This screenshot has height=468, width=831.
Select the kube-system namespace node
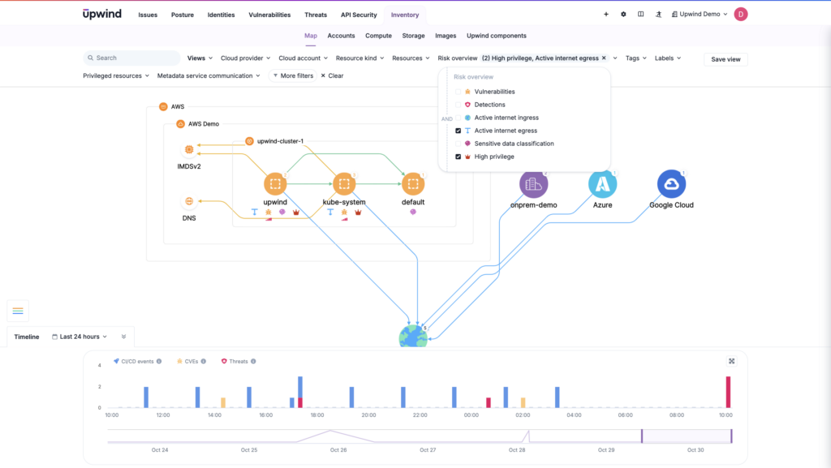click(x=343, y=184)
